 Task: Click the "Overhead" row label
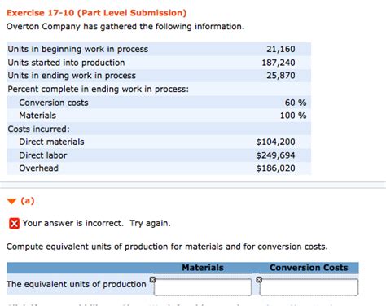pos(38,168)
